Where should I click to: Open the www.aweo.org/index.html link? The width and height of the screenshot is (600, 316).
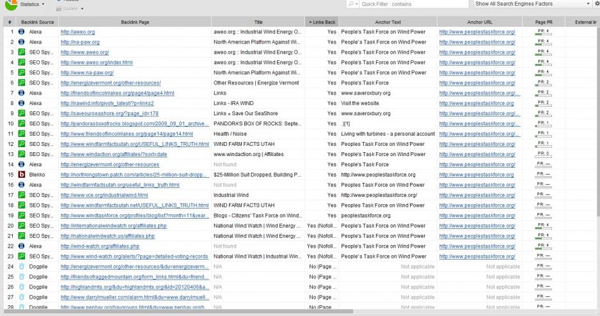[x=97, y=62]
